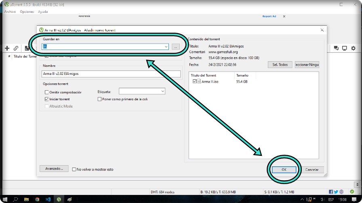
Task: Click DHT: 684 nodos in status bar
Action: click(x=162, y=192)
